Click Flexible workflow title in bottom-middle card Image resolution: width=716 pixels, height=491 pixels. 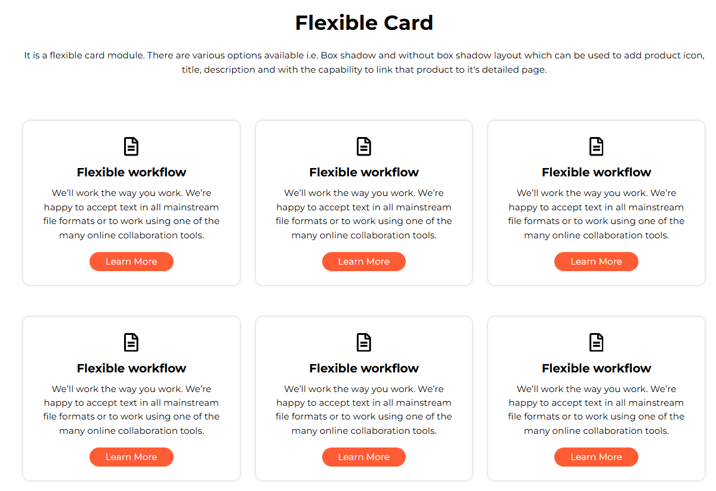[364, 368]
